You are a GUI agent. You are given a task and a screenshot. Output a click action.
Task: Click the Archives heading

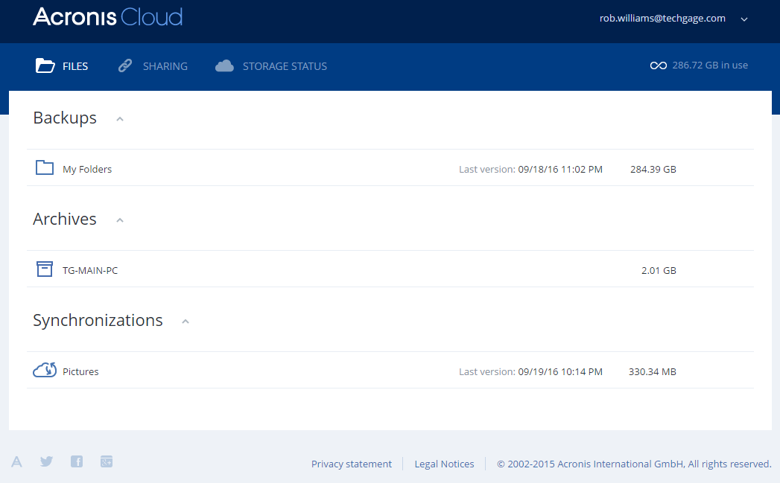(65, 219)
